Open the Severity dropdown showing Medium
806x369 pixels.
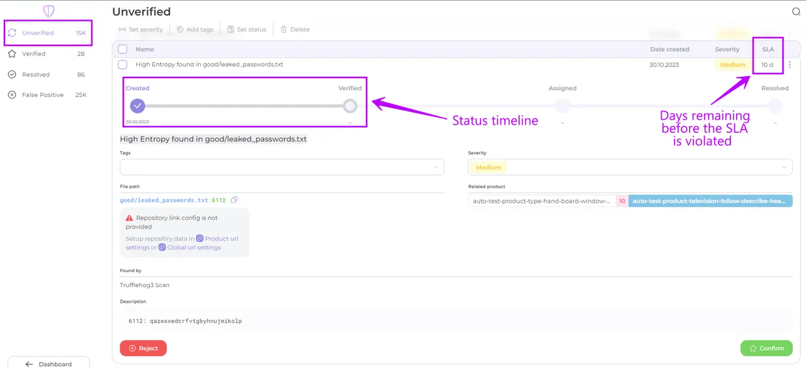click(x=630, y=167)
